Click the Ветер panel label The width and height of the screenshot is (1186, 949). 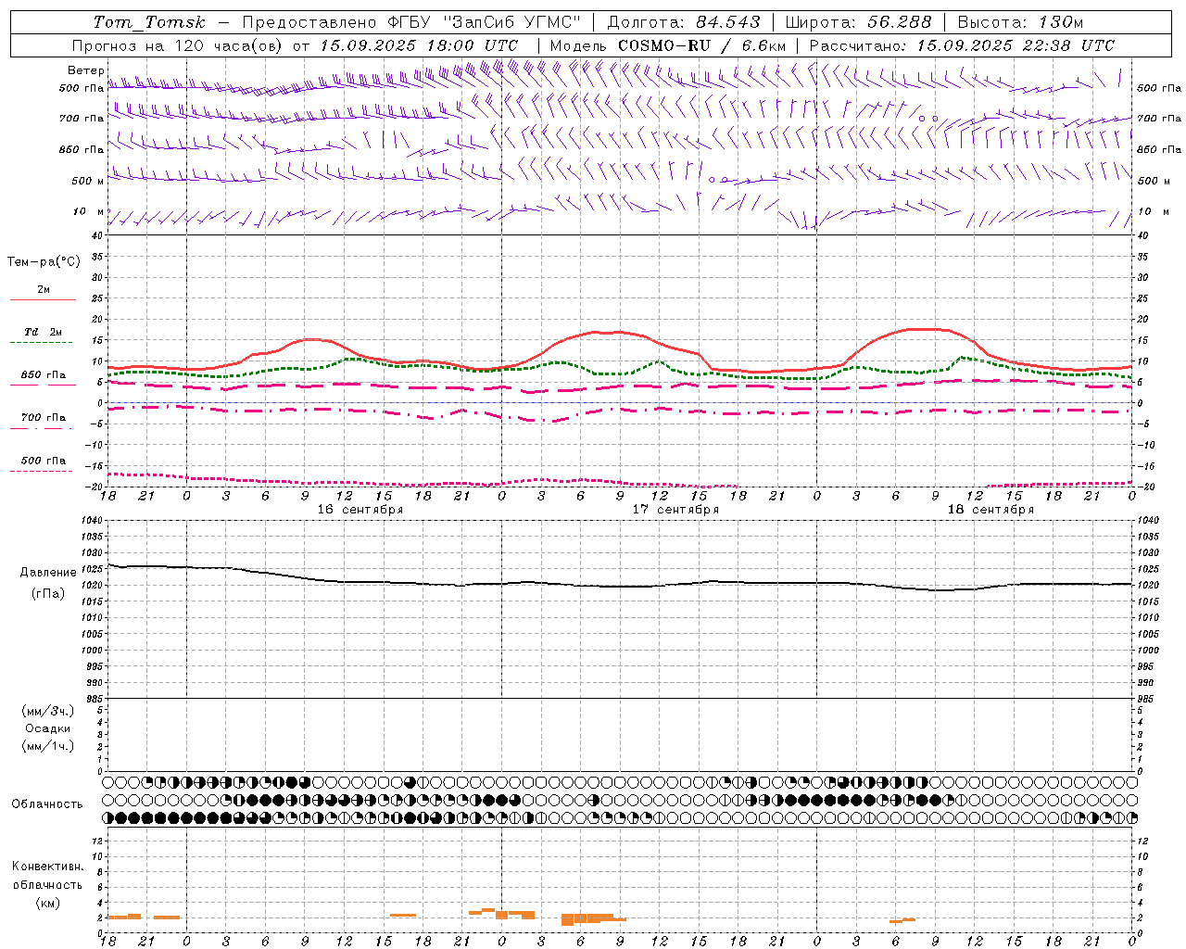pos(85,70)
